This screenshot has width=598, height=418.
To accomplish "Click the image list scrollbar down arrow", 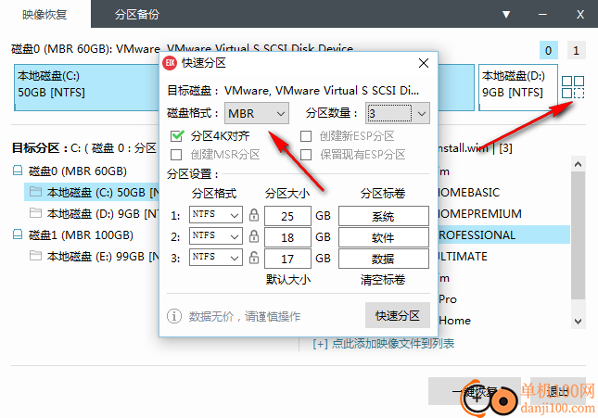I will tap(578, 321).
